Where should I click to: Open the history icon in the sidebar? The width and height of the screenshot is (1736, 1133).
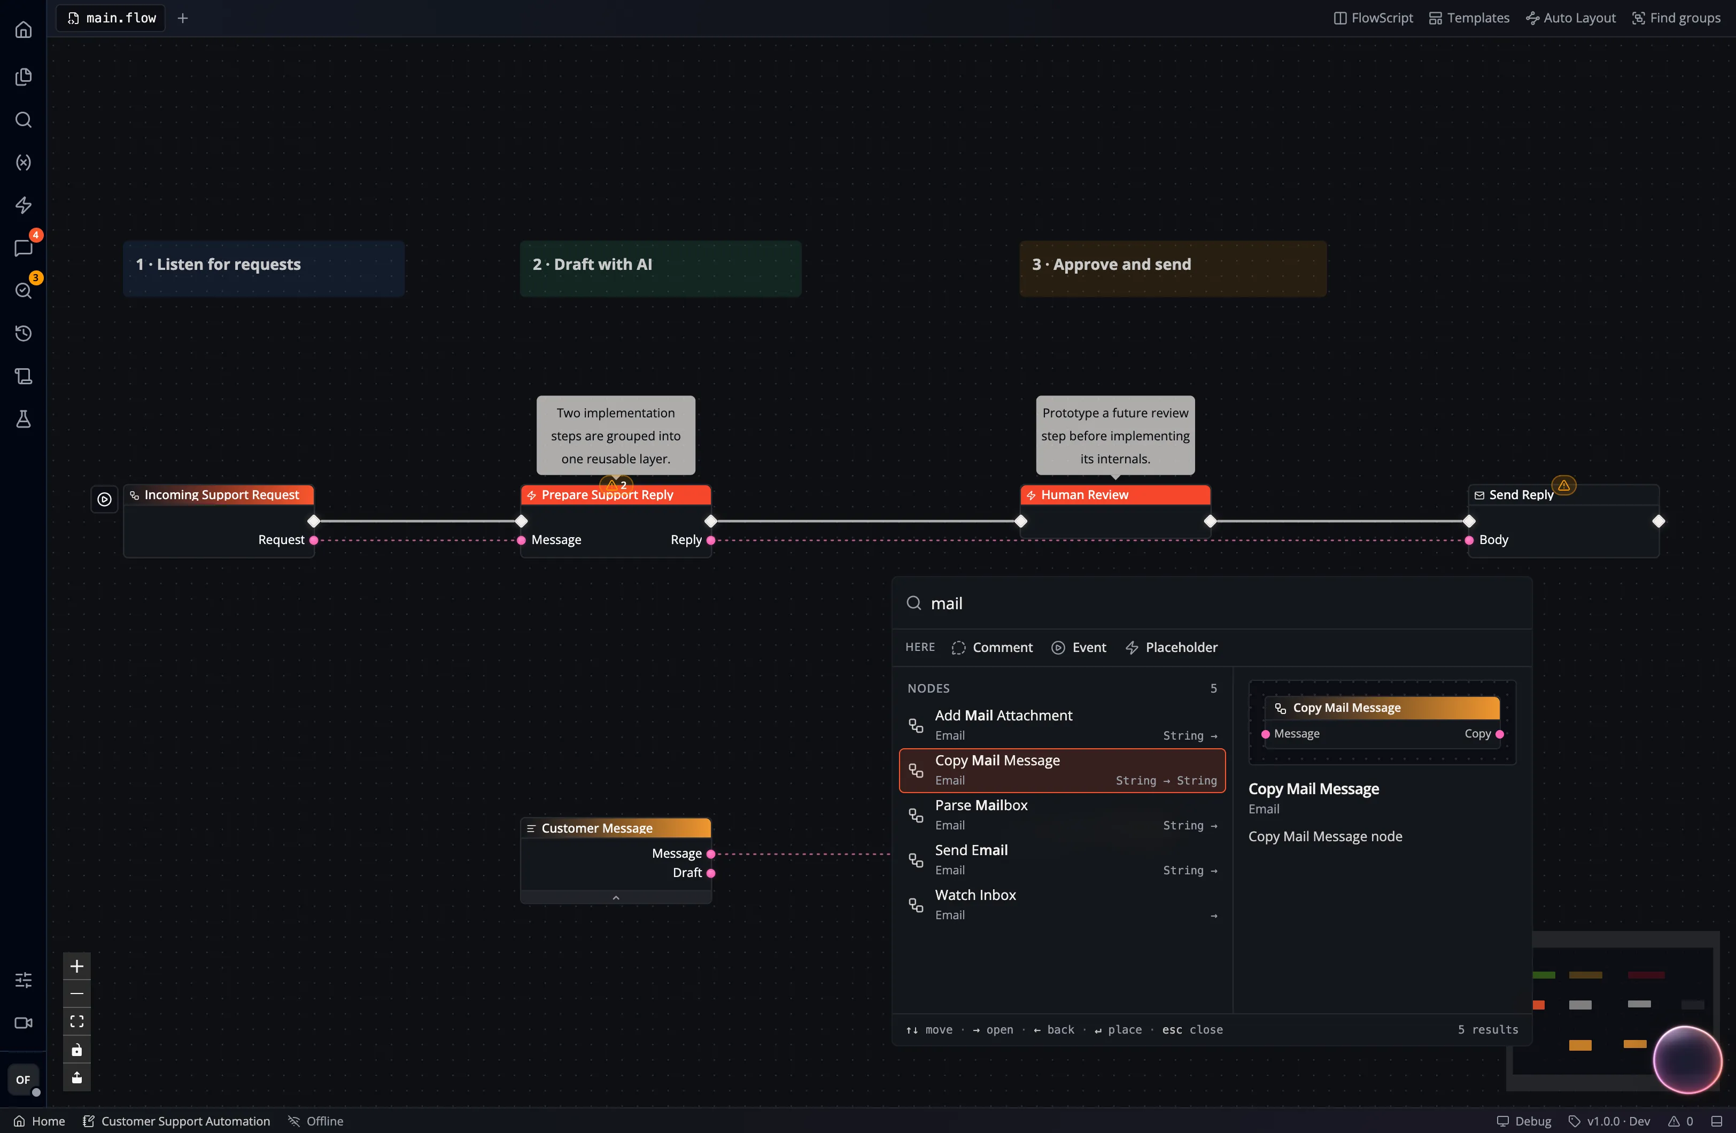[24, 333]
